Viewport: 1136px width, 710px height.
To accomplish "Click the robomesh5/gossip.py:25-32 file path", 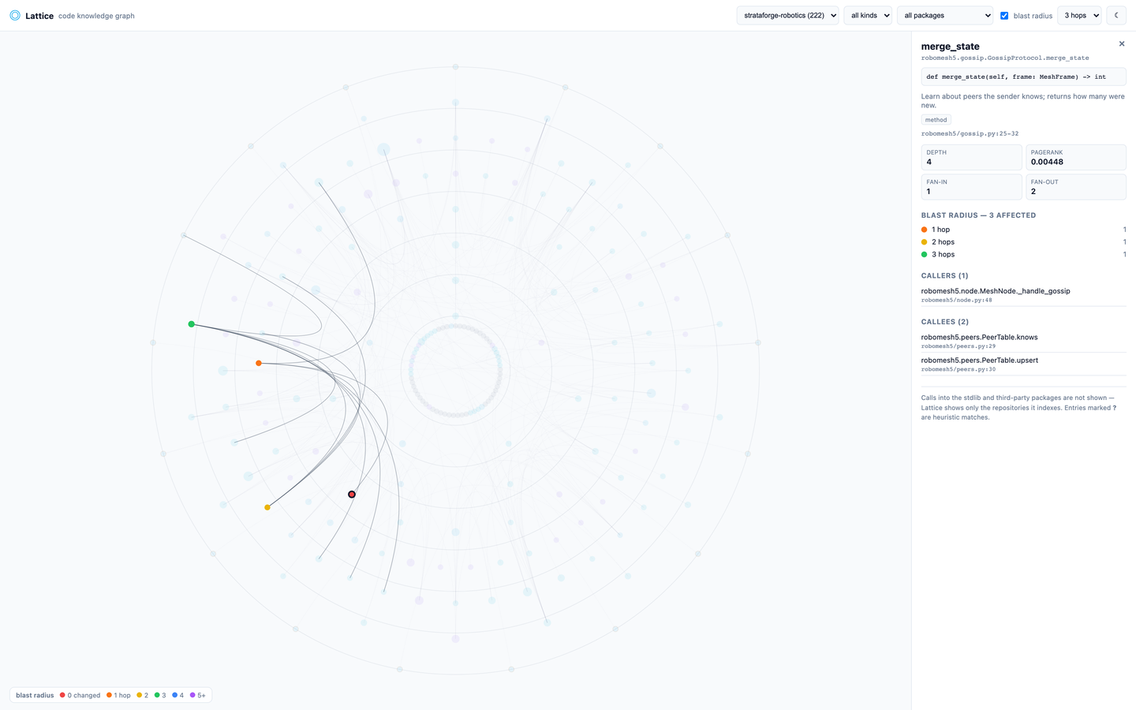I will 970,134.
